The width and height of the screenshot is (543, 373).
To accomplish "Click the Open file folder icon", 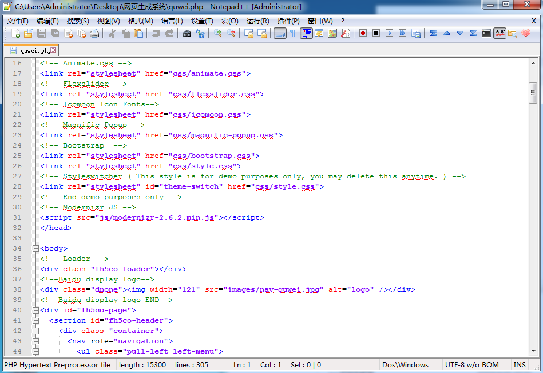I will click(29, 33).
